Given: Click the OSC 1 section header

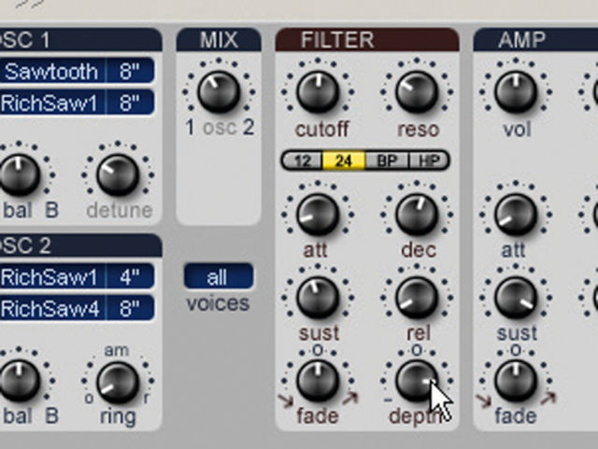Looking at the screenshot, I should [81, 39].
